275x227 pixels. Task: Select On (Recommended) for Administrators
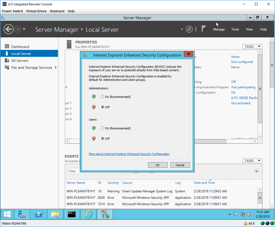click(x=103, y=97)
